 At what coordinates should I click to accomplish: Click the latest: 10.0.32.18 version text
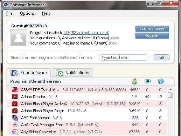[108, 104]
